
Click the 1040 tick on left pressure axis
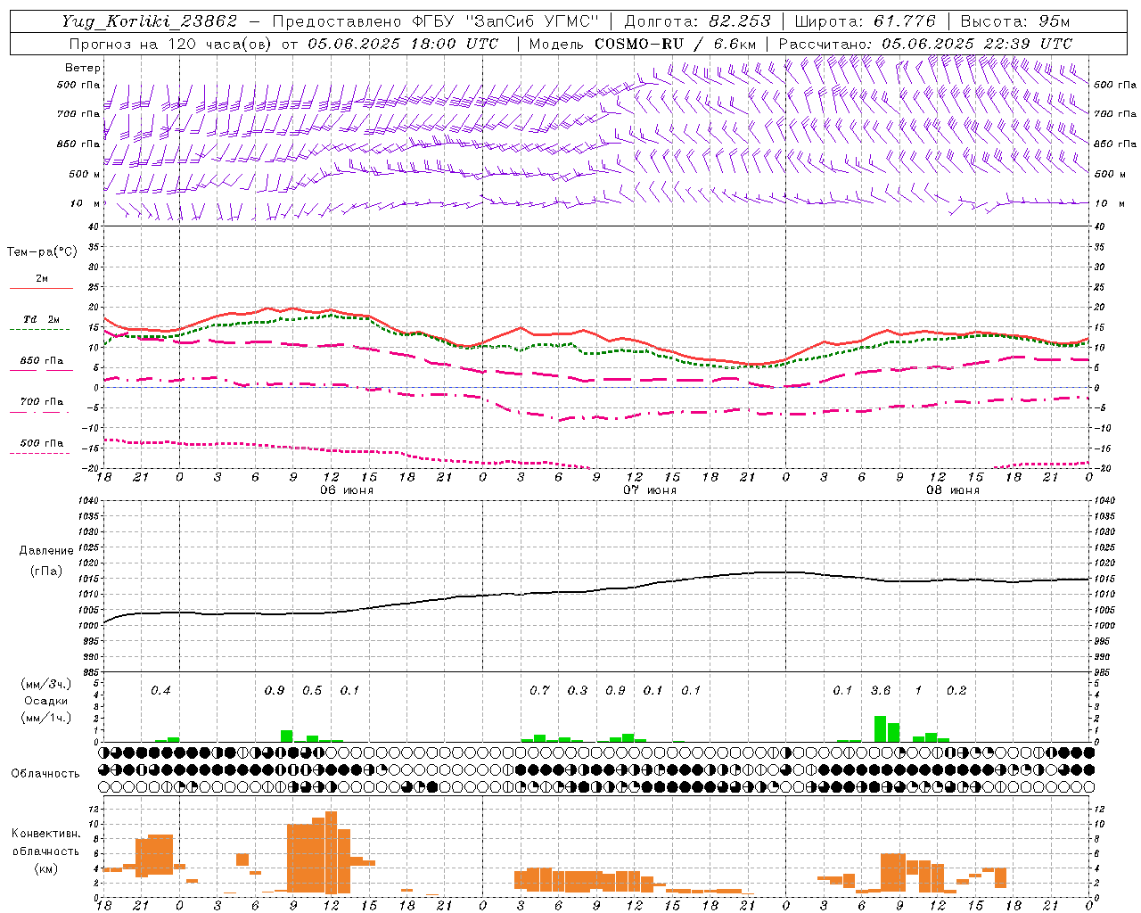pos(86,501)
